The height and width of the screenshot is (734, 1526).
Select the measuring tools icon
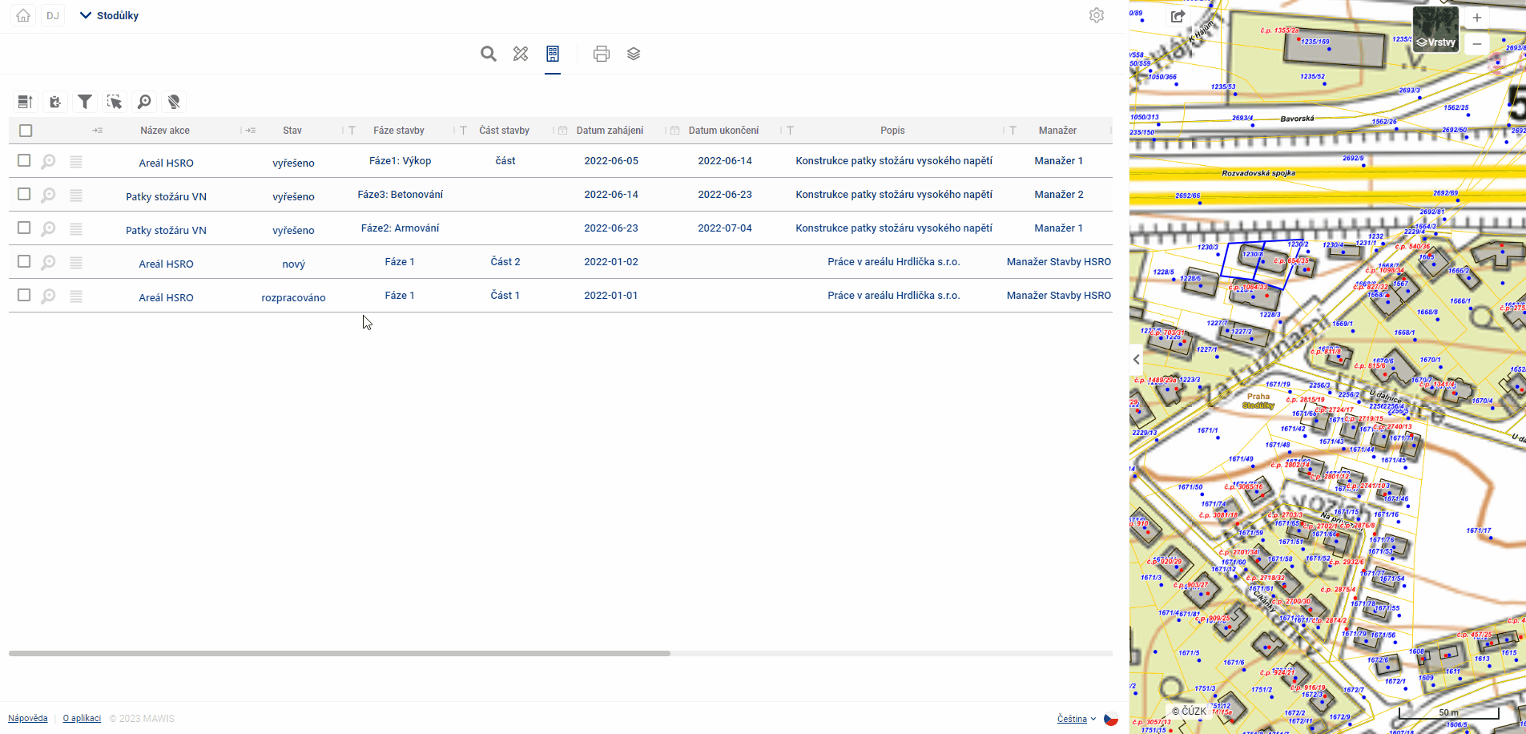point(521,54)
